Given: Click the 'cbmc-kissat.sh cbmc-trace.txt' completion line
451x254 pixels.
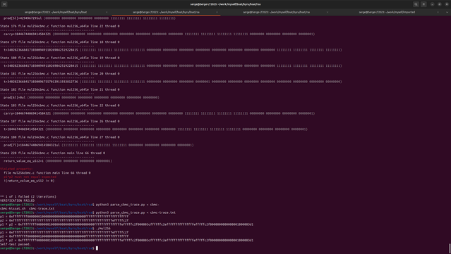Looking at the screenshot, I should 27,209.
